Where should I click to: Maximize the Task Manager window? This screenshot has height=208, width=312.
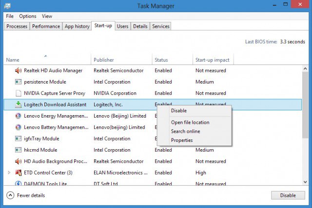[286, 4]
